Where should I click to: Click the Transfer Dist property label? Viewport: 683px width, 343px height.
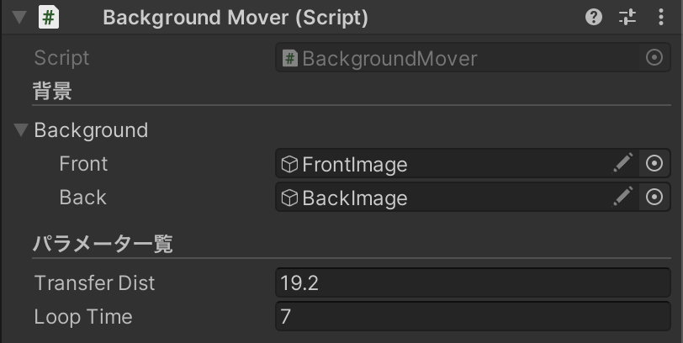coord(94,283)
